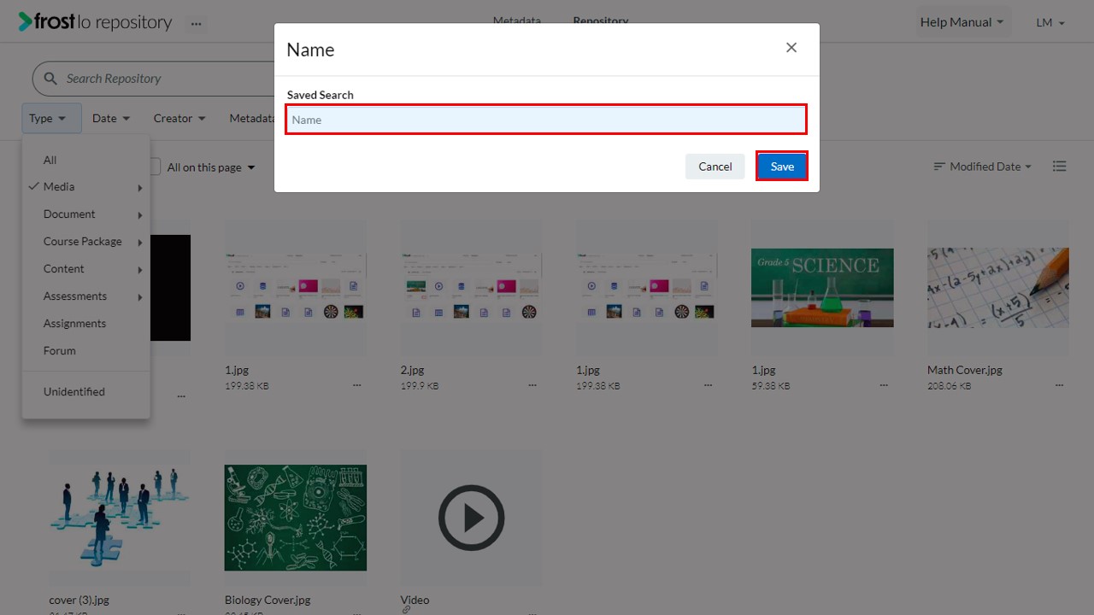Screen dimensions: 1094x615
Task: Click the Video item name
Action: 415,600
